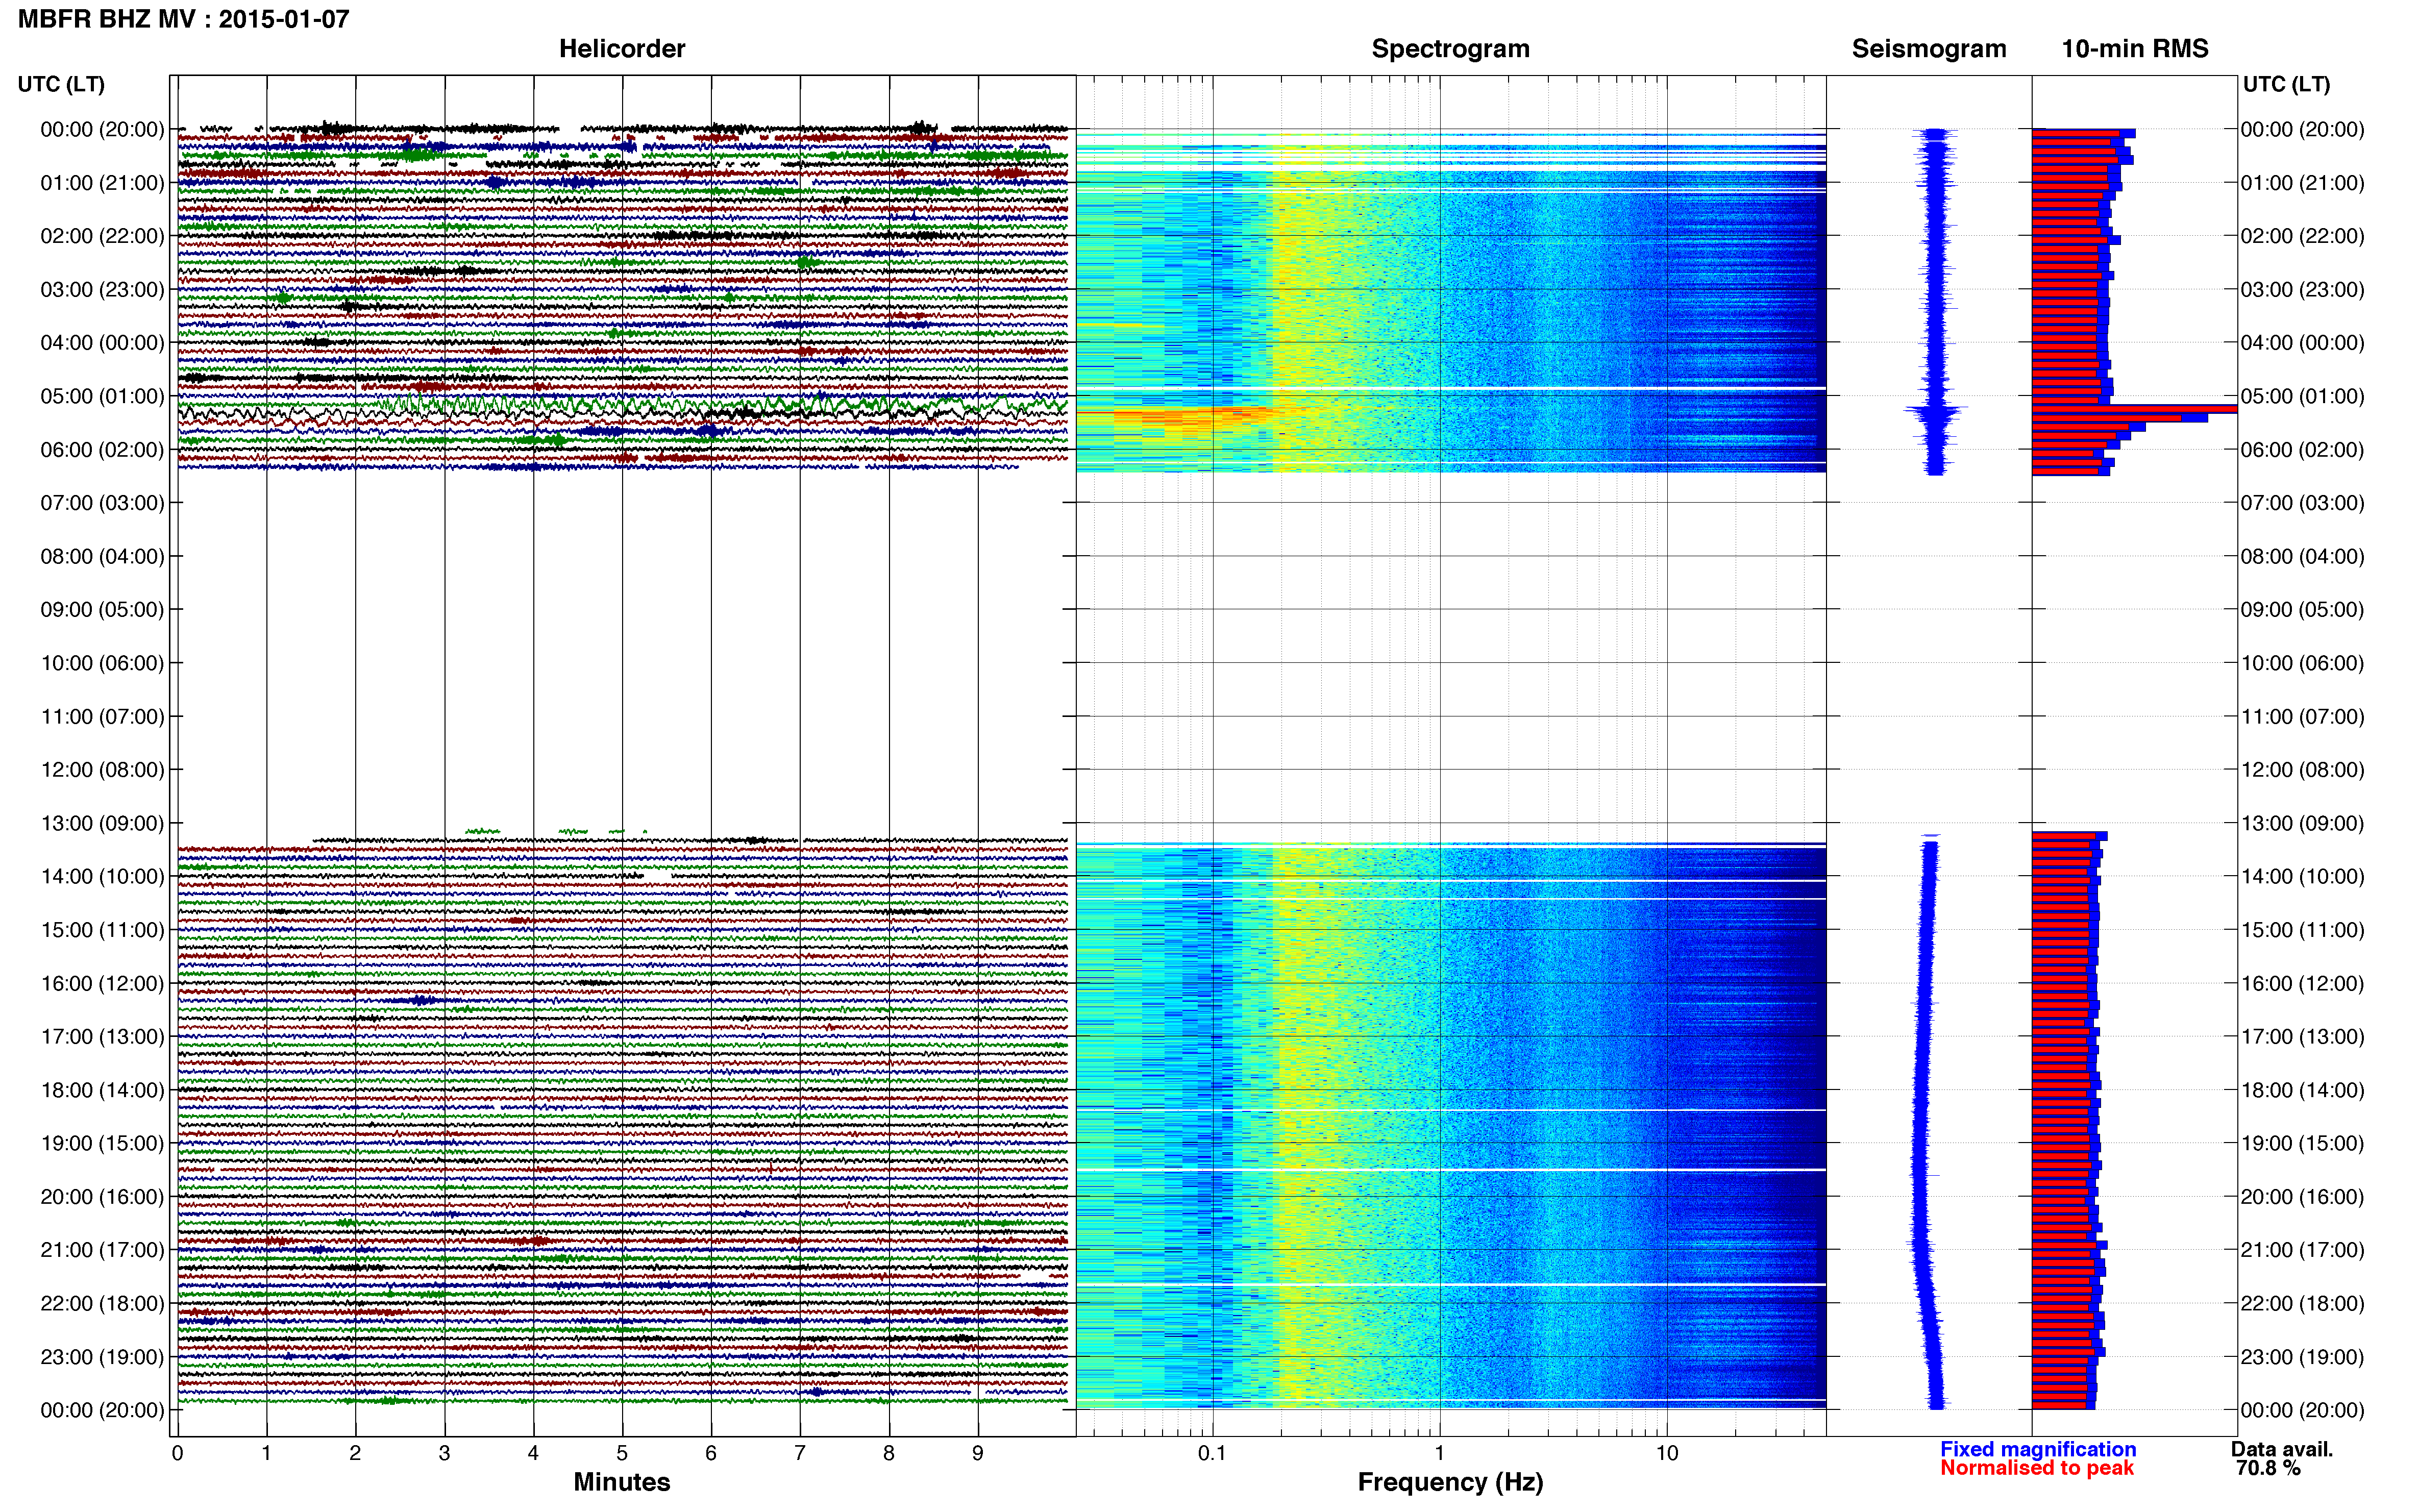Click the tallest RMS bar just after 05:00
Image resolution: width=2419 pixels, height=1512 pixels.
click(x=2134, y=409)
